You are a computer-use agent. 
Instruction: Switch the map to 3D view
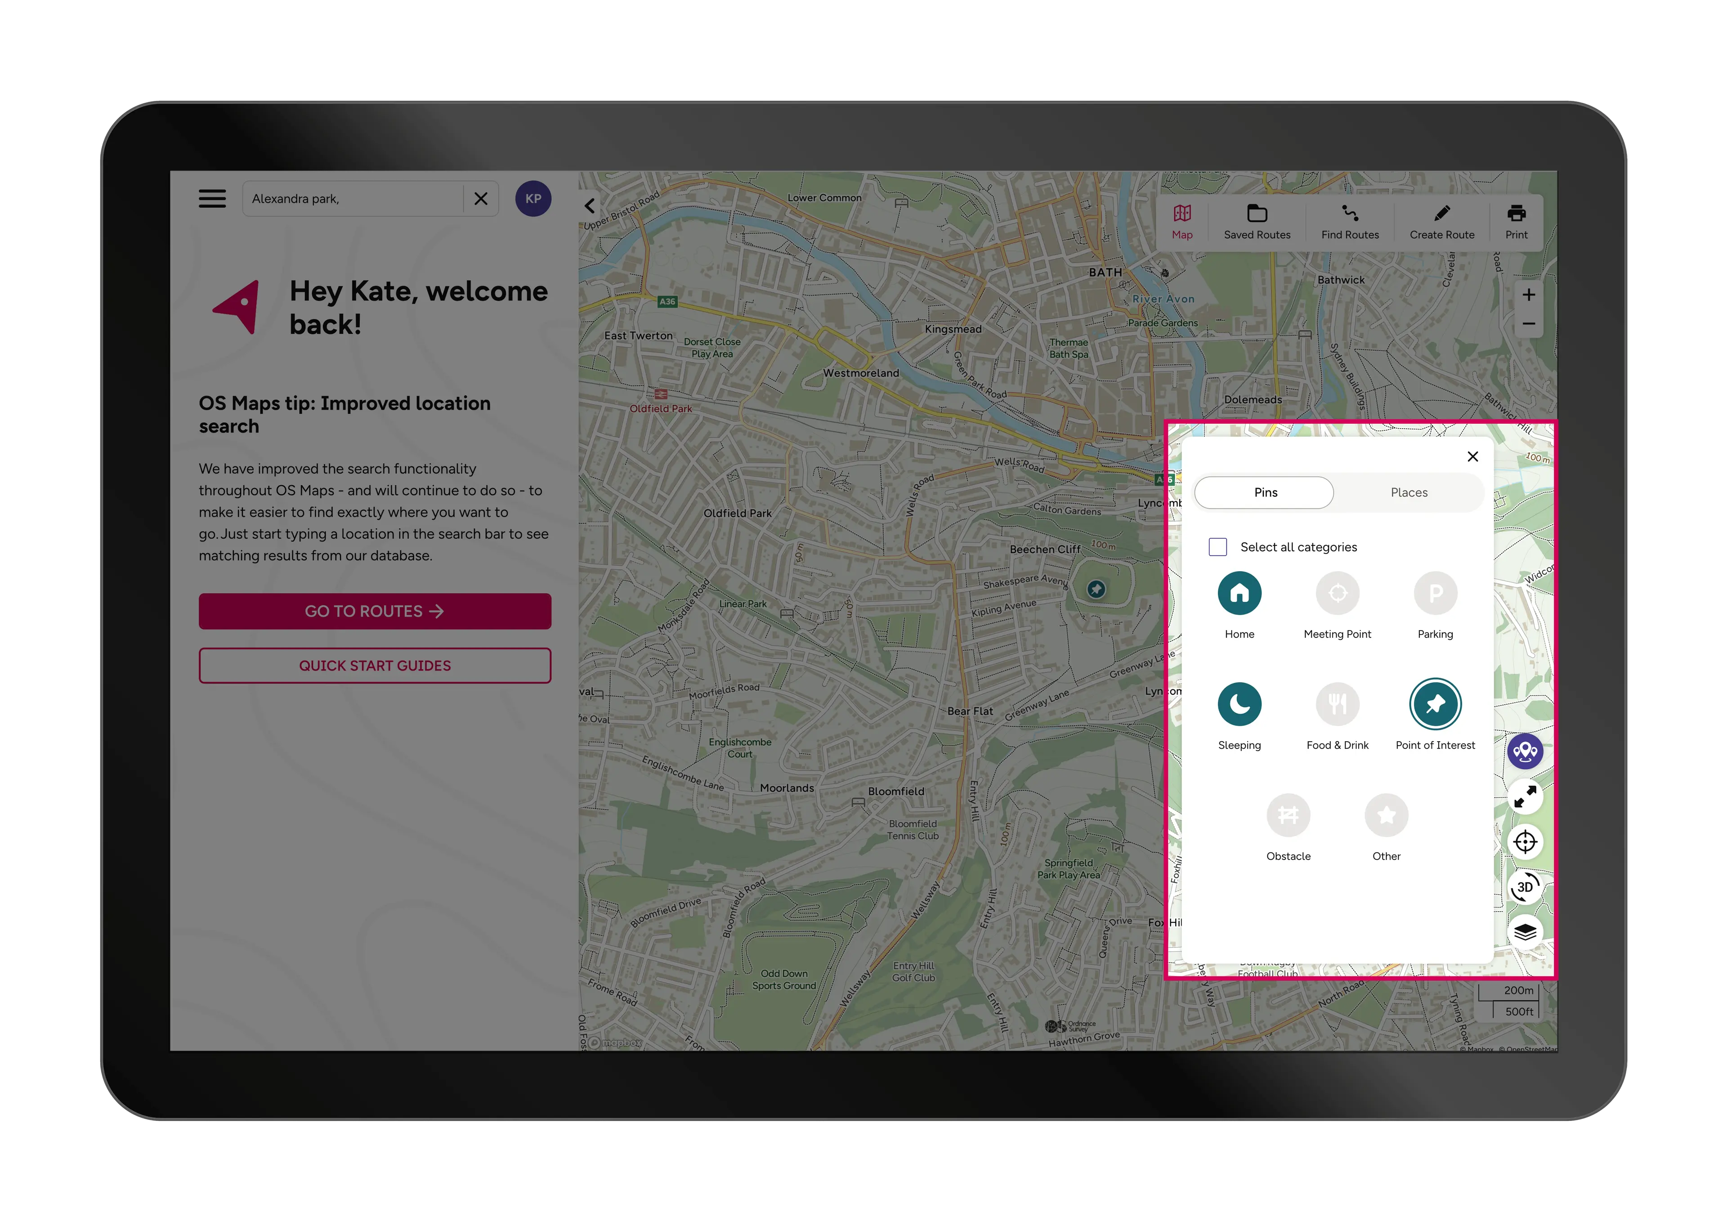click(x=1526, y=887)
